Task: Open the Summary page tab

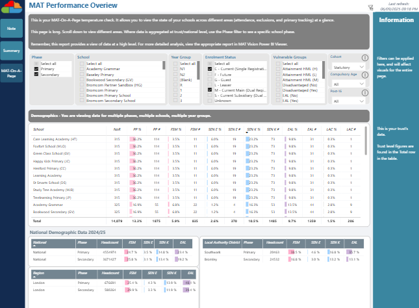Action: (11, 51)
